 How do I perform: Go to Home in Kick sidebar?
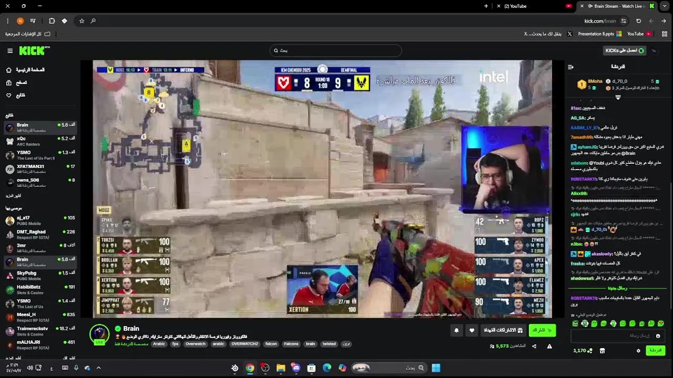25,70
